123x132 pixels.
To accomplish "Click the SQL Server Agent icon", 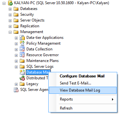I will 16,90.
